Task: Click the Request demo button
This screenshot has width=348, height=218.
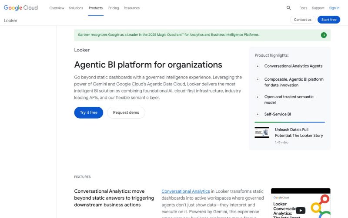Action: click(x=126, y=112)
